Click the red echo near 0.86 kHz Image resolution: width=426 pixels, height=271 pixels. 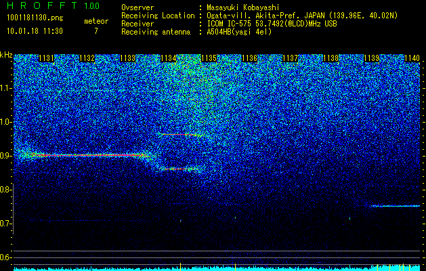click(x=180, y=169)
